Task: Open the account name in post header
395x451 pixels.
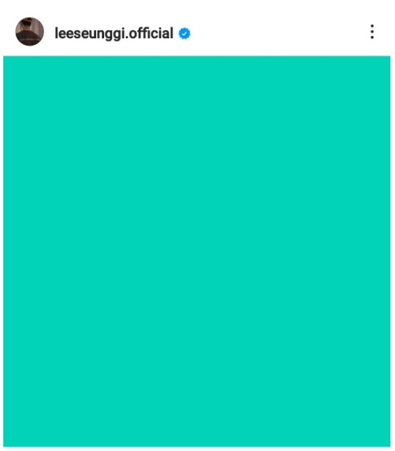Action: (x=114, y=34)
